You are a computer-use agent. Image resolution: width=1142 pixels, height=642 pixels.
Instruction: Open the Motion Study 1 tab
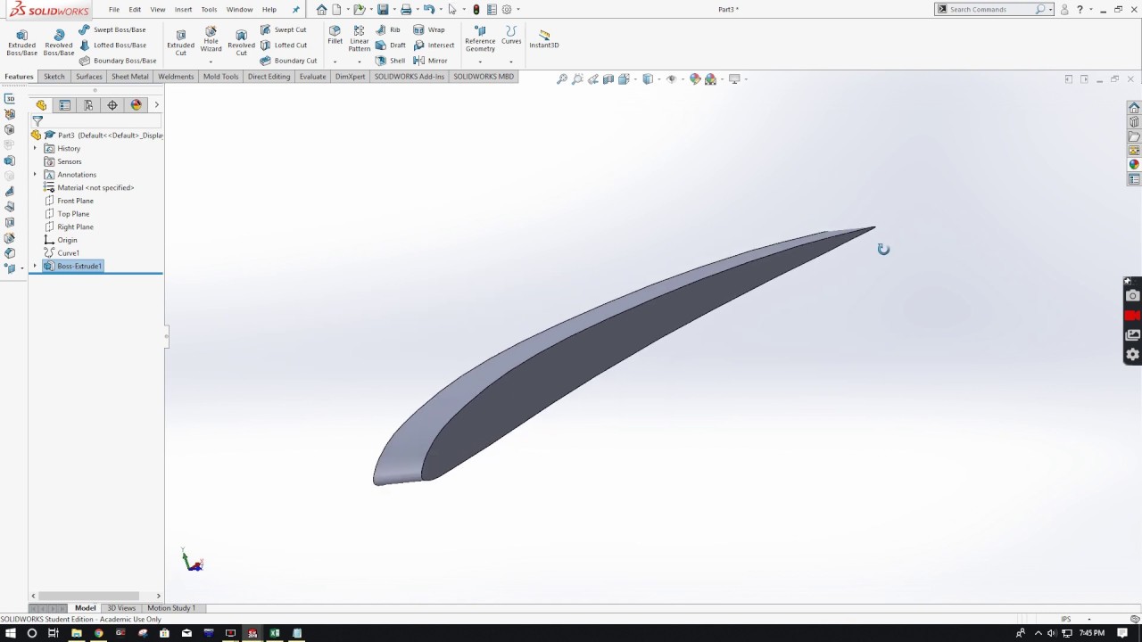point(171,608)
